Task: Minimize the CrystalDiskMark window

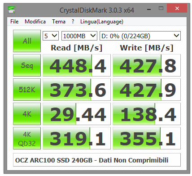Action: pyautogui.click(x=149, y=9)
